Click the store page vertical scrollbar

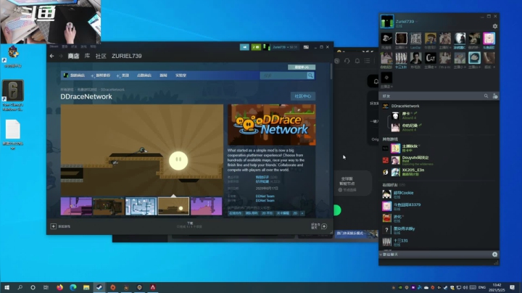331,72
